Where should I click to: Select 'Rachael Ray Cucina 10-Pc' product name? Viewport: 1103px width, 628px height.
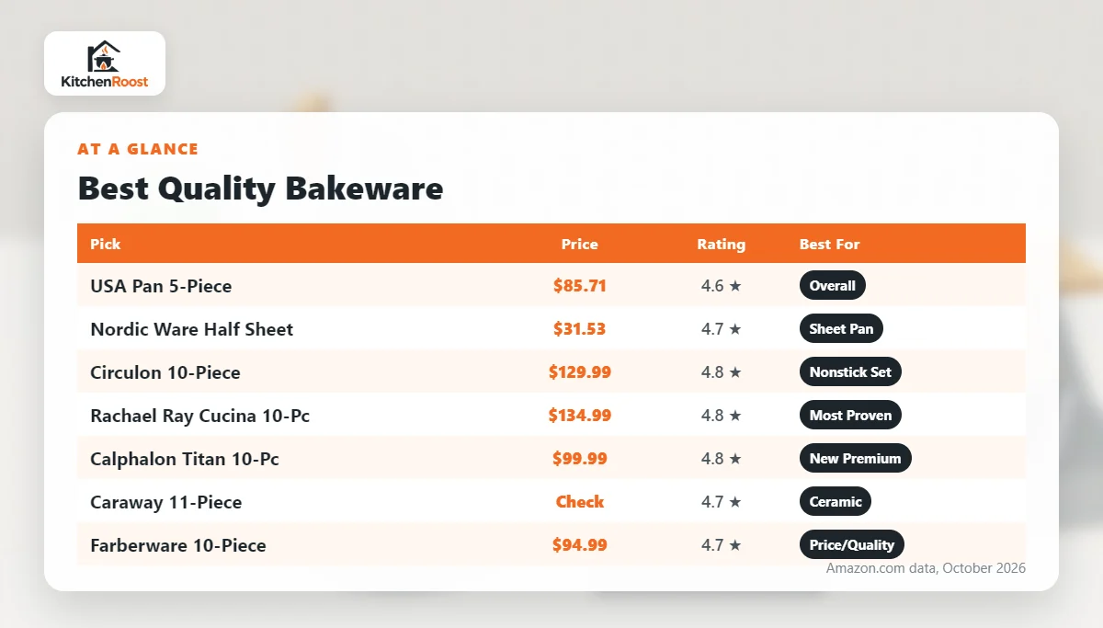(200, 416)
